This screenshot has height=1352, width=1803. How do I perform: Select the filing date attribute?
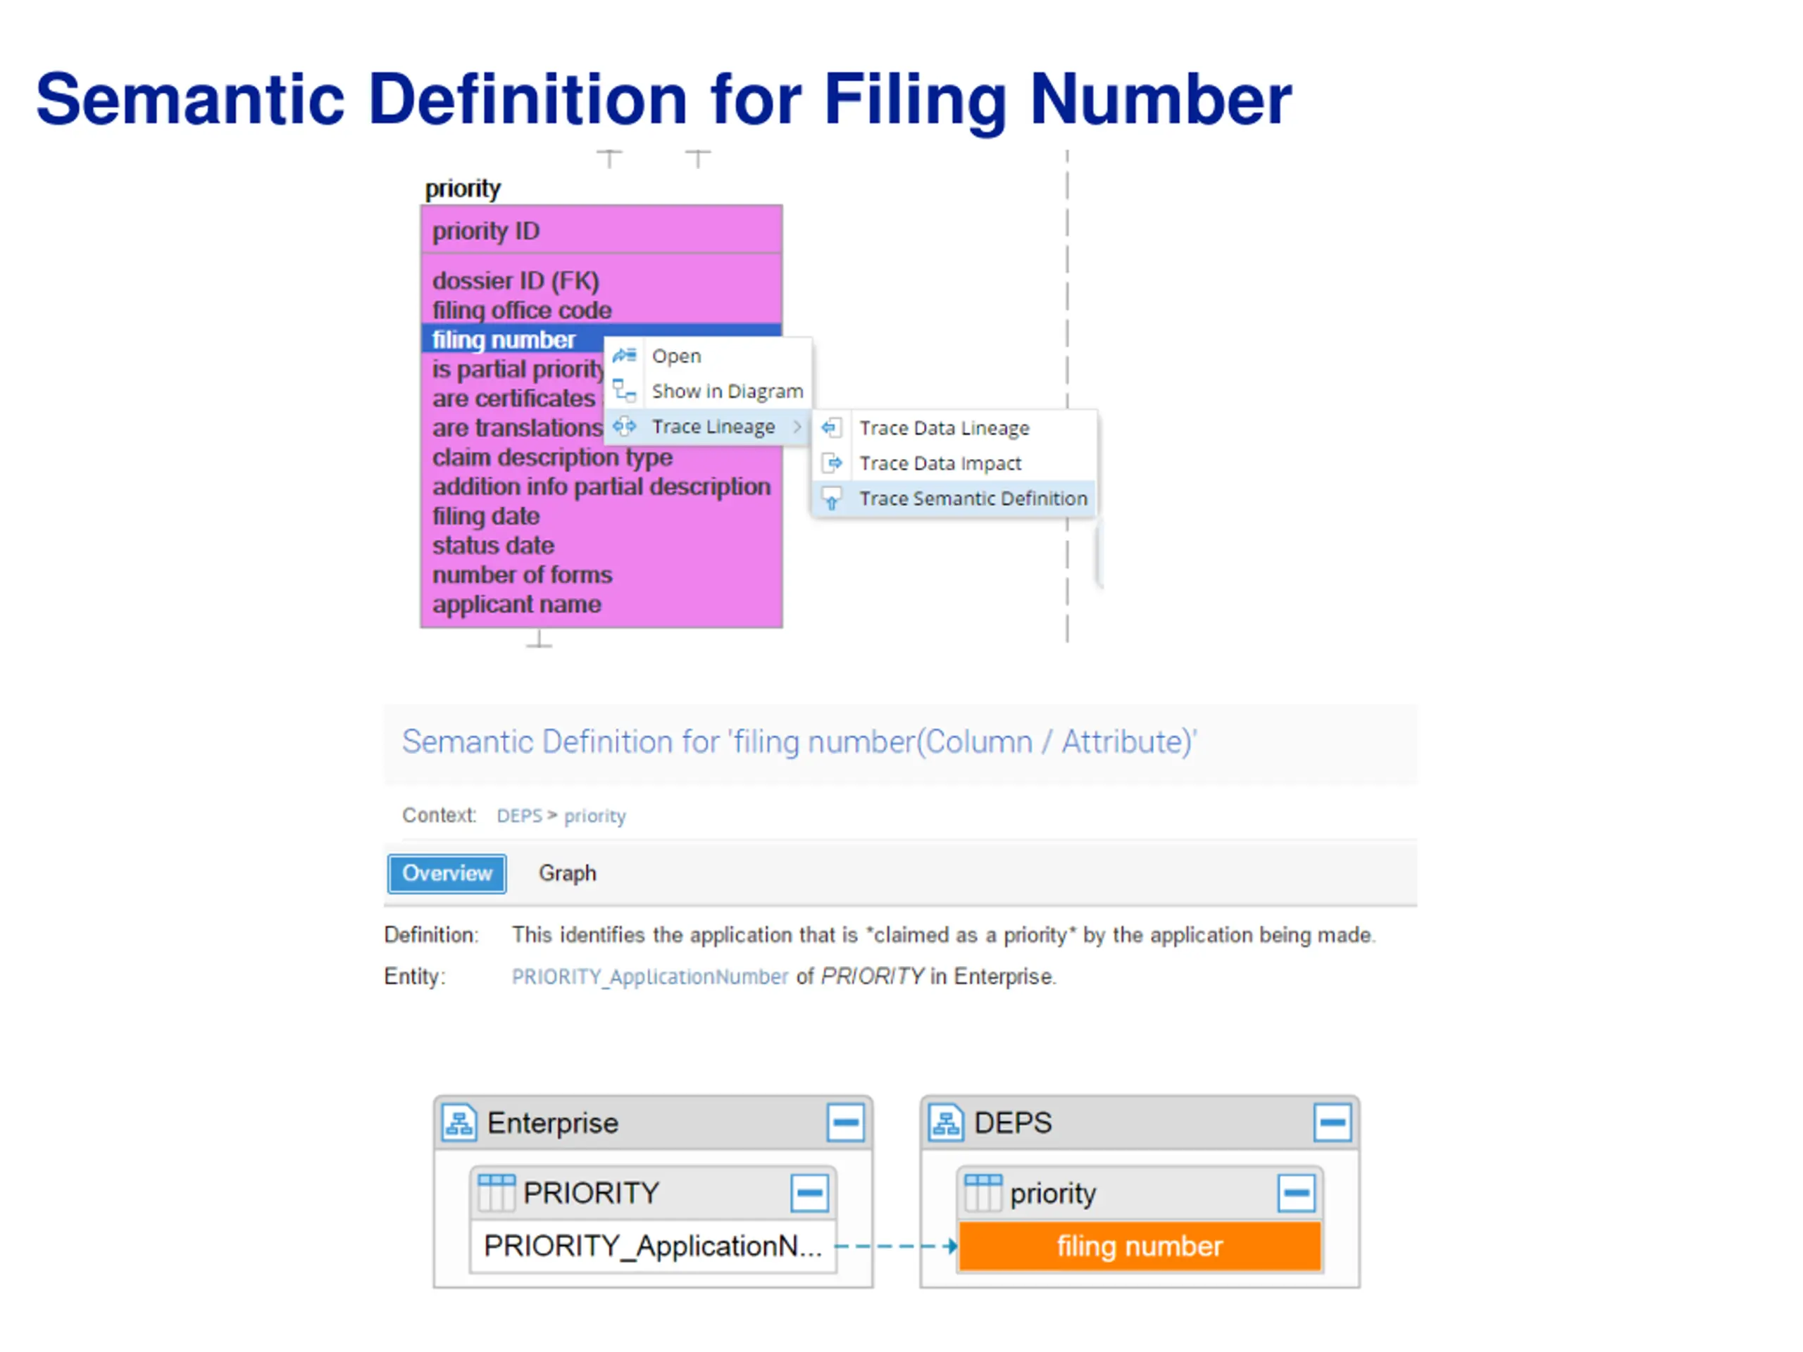pos(486,516)
